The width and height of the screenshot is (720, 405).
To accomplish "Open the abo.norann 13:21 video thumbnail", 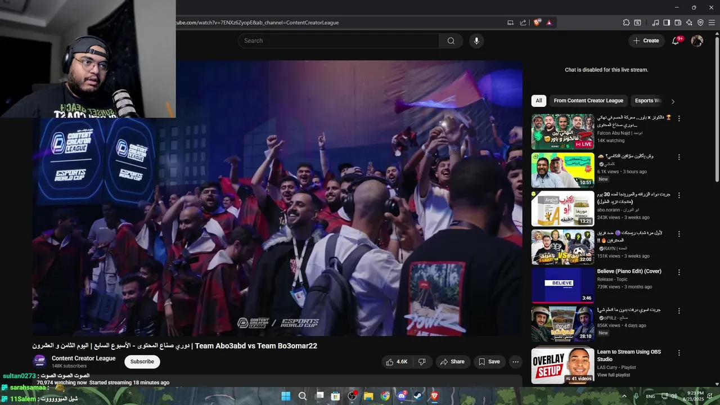I will point(562,208).
